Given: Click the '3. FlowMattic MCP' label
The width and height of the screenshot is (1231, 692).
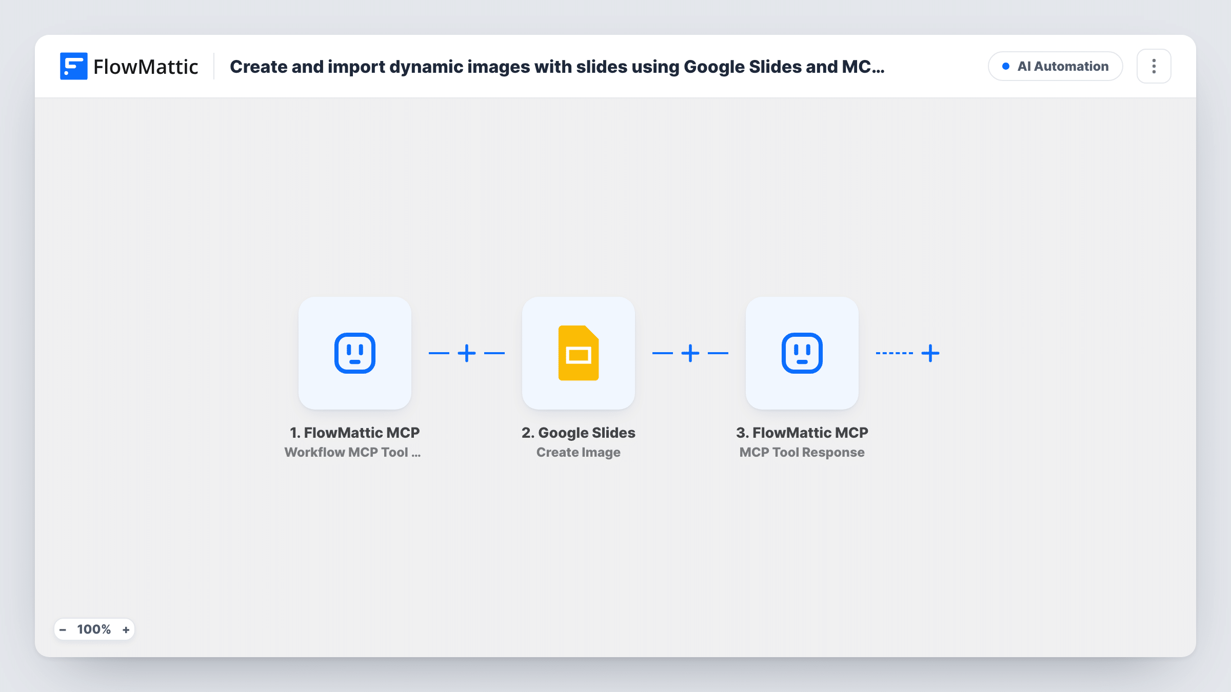Looking at the screenshot, I should tap(802, 433).
